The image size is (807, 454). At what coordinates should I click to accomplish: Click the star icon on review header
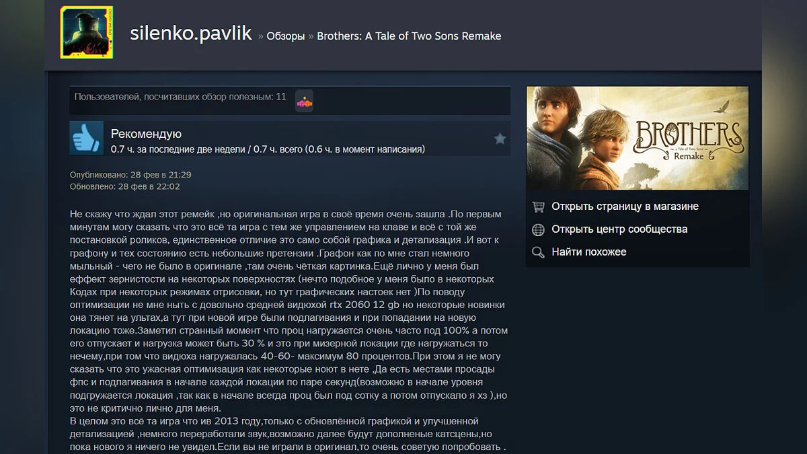tap(500, 139)
